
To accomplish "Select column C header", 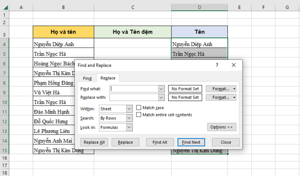I will click(x=133, y=7).
